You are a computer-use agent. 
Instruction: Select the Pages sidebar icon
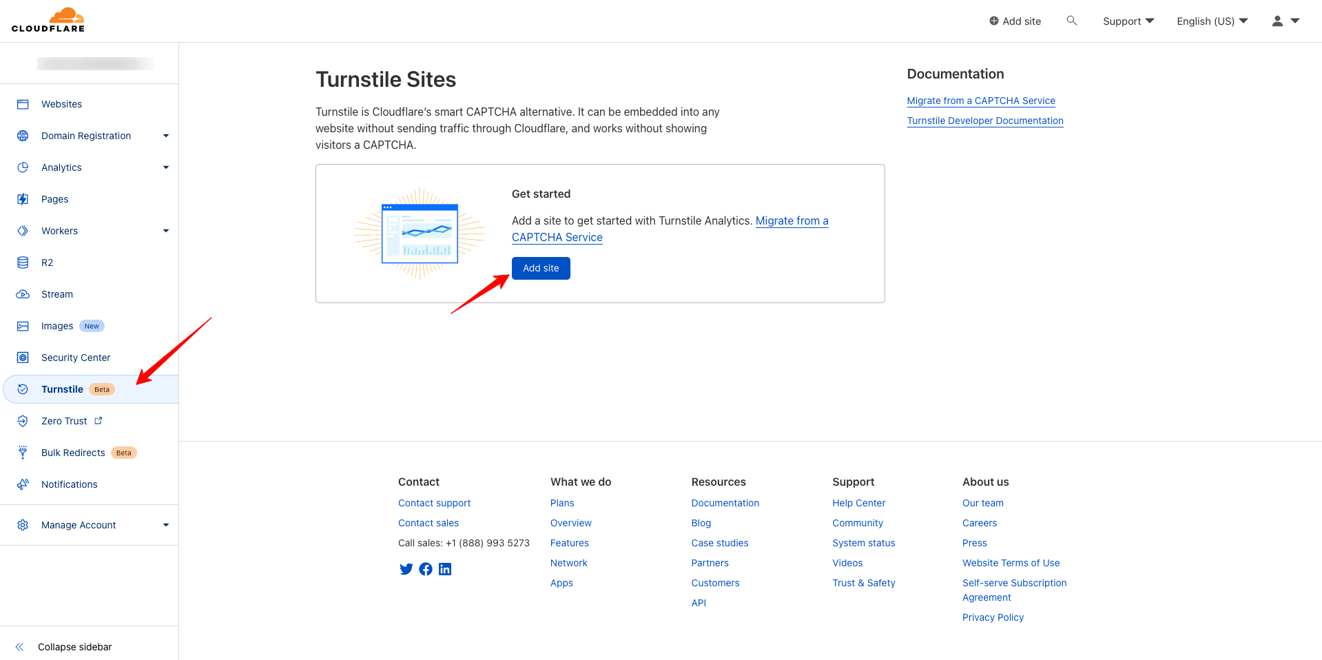23,199
